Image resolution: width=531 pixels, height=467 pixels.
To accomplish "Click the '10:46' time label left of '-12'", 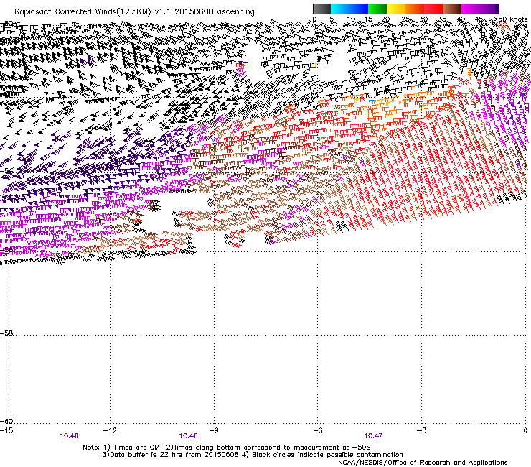I will pyautogui.click(x=69, y=436).
